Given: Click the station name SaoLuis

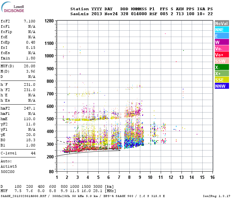Looking at the screenshot, I should point(80,14).
